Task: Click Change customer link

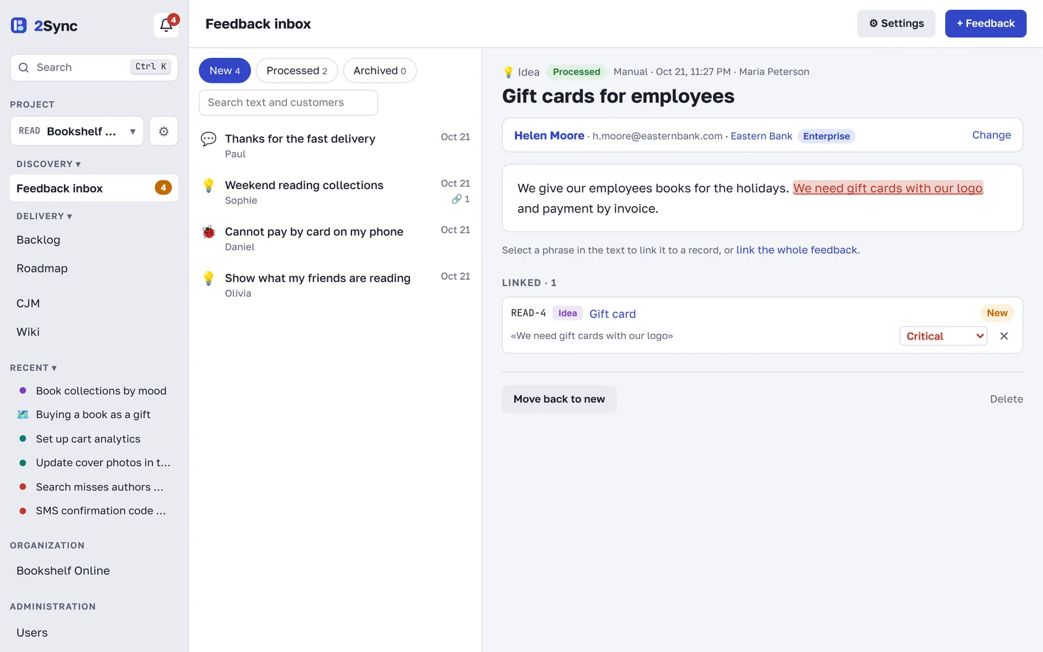Action: point(992,135)
